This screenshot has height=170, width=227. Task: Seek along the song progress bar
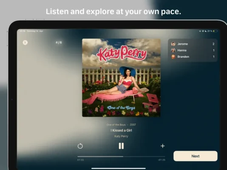(x=121, y=156)
